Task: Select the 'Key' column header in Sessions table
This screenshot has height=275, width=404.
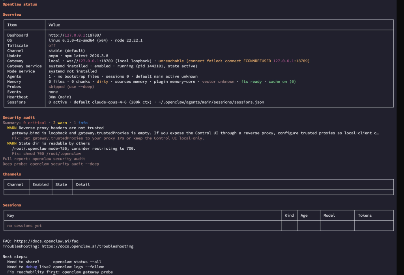Action: (11, 216)
